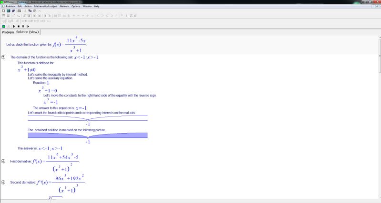Open the Options menu
This screenshot has height=203, width=381.
[x=76, y=6]
